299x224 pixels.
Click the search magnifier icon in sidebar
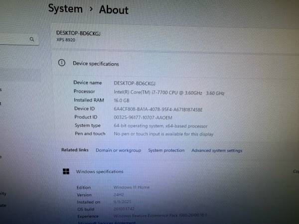click(x=32, y=39)
